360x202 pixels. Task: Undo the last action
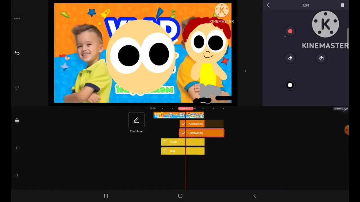click(x=17, y=53)
